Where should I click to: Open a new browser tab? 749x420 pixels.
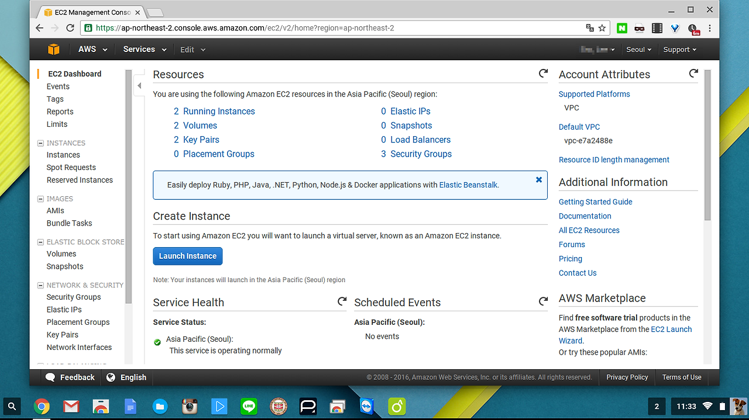(x=154, y=12)
